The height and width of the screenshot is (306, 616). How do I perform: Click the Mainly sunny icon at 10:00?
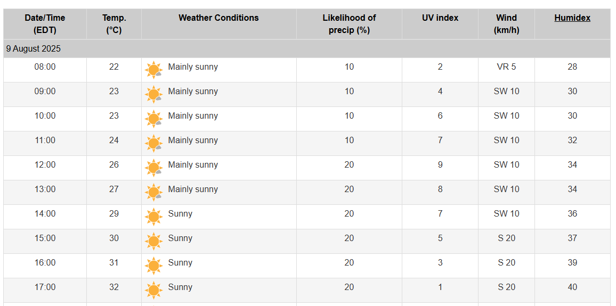coord(153,119)
